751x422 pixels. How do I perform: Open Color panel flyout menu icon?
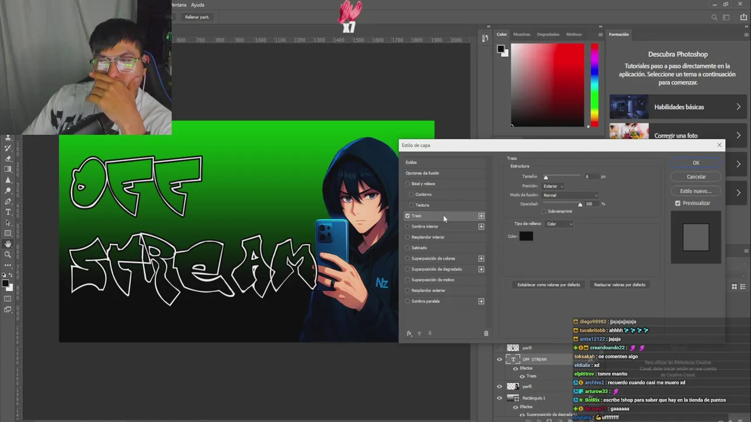600,35
